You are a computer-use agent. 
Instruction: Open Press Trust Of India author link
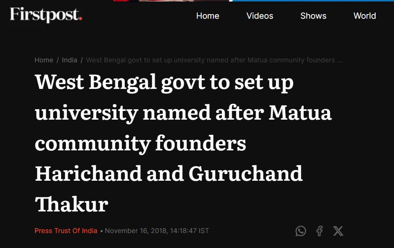pyautogui.click(x=66, y=231)
